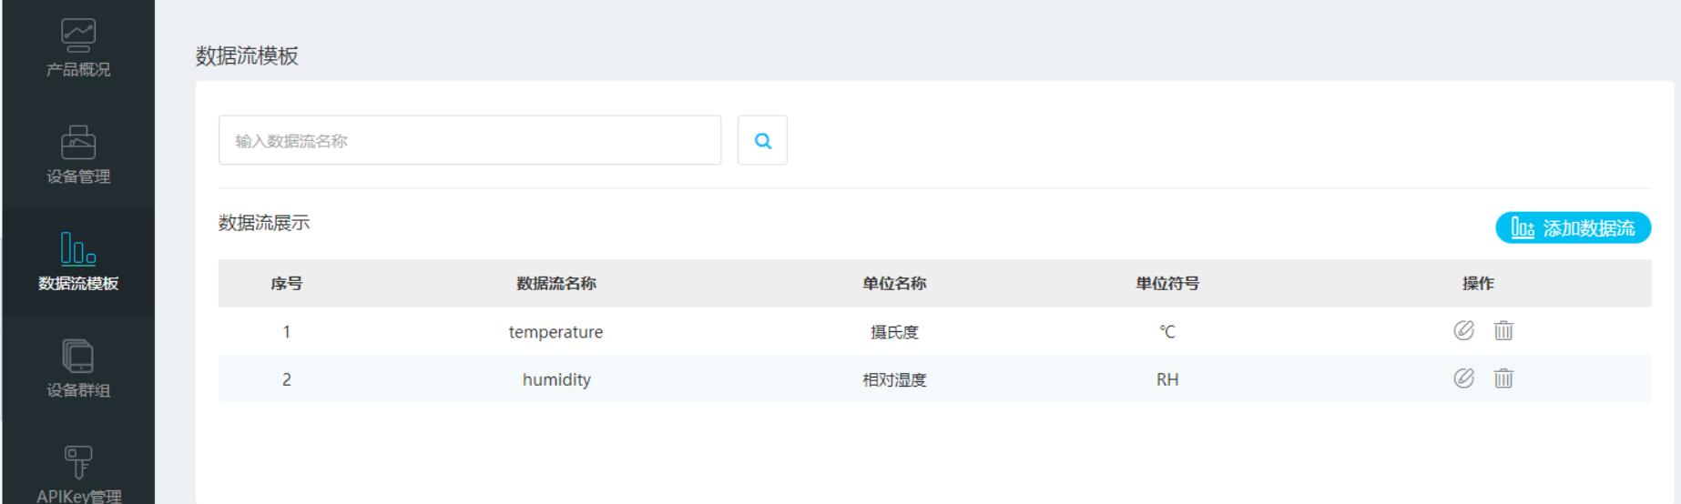
Task: Click the RH unit symbol cell
Action: click(x=1167, y=380)
